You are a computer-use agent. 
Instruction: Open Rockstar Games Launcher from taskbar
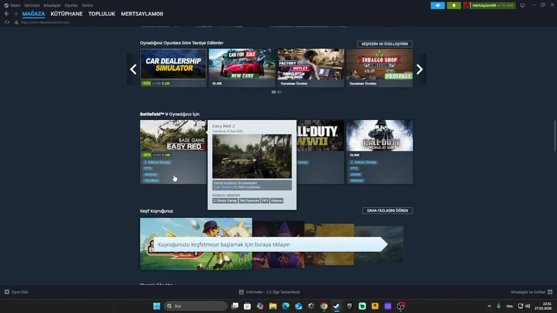coord(375,306)
